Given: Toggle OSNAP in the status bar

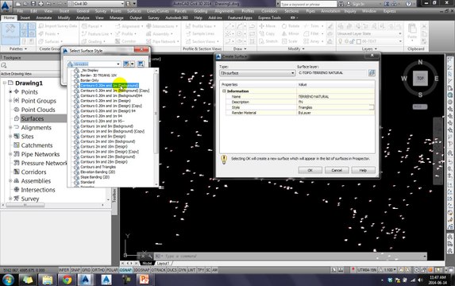Looking at the screenshot, I should pos(125,270).
